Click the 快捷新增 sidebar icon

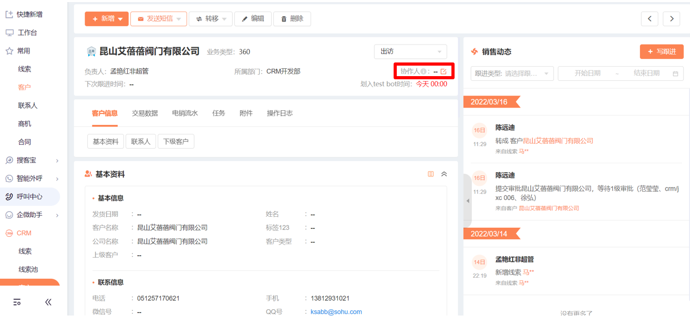[9, 14]
